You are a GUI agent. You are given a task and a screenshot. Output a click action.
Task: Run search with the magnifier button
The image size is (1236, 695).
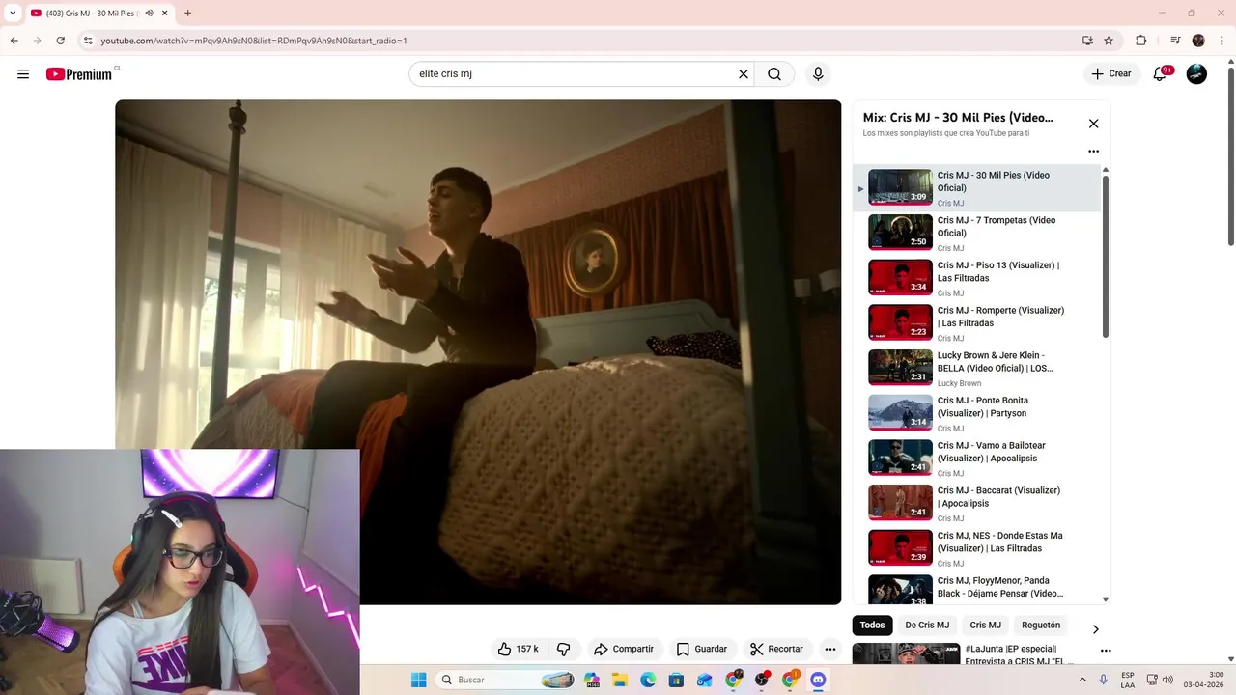(x=774, y=74)
